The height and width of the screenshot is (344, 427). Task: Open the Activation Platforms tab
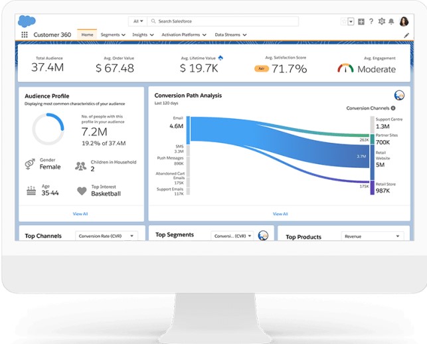point(181,35)
